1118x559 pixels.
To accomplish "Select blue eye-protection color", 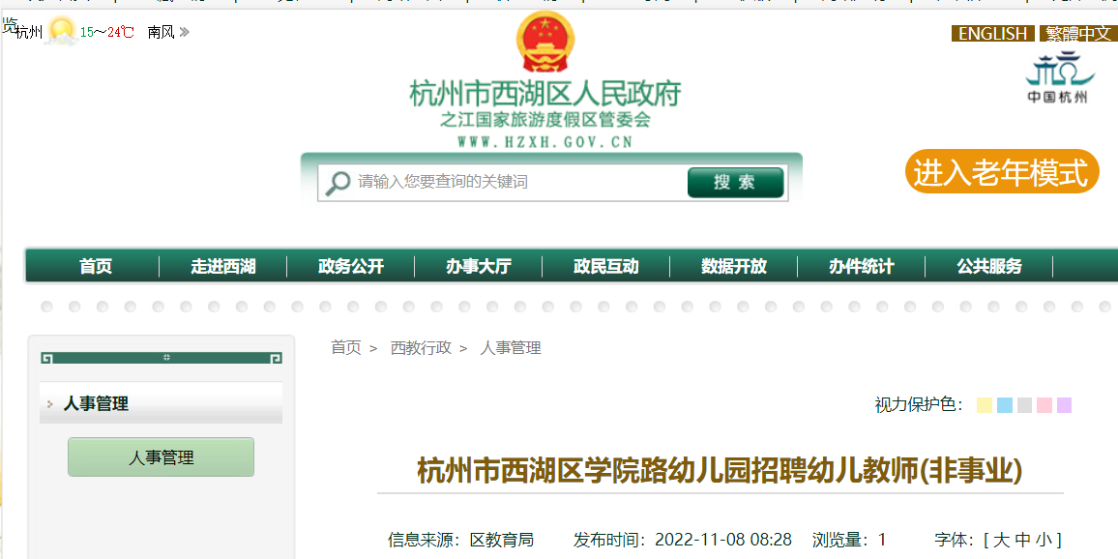I will pos(1005,405).
